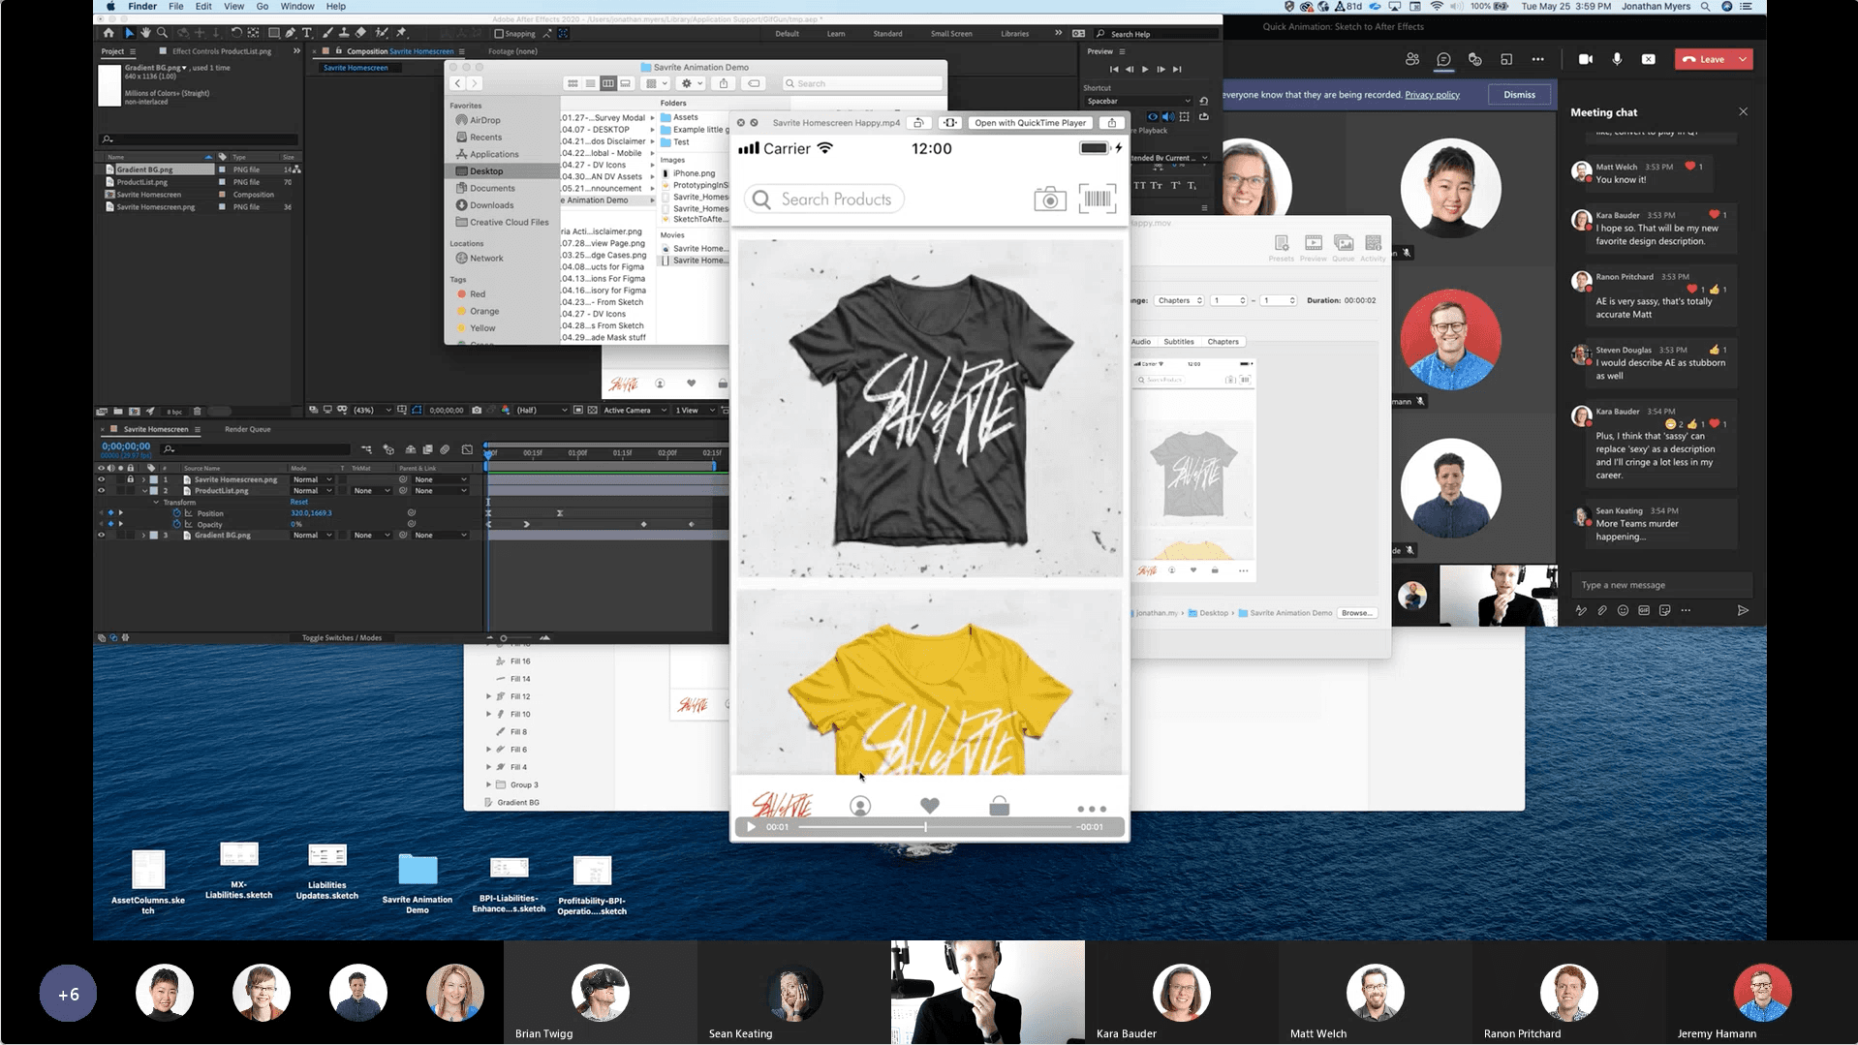Switch to Effect Controls ProductList.png tab
Viewport: 1858px width, 1045px height.
(222, 51)
